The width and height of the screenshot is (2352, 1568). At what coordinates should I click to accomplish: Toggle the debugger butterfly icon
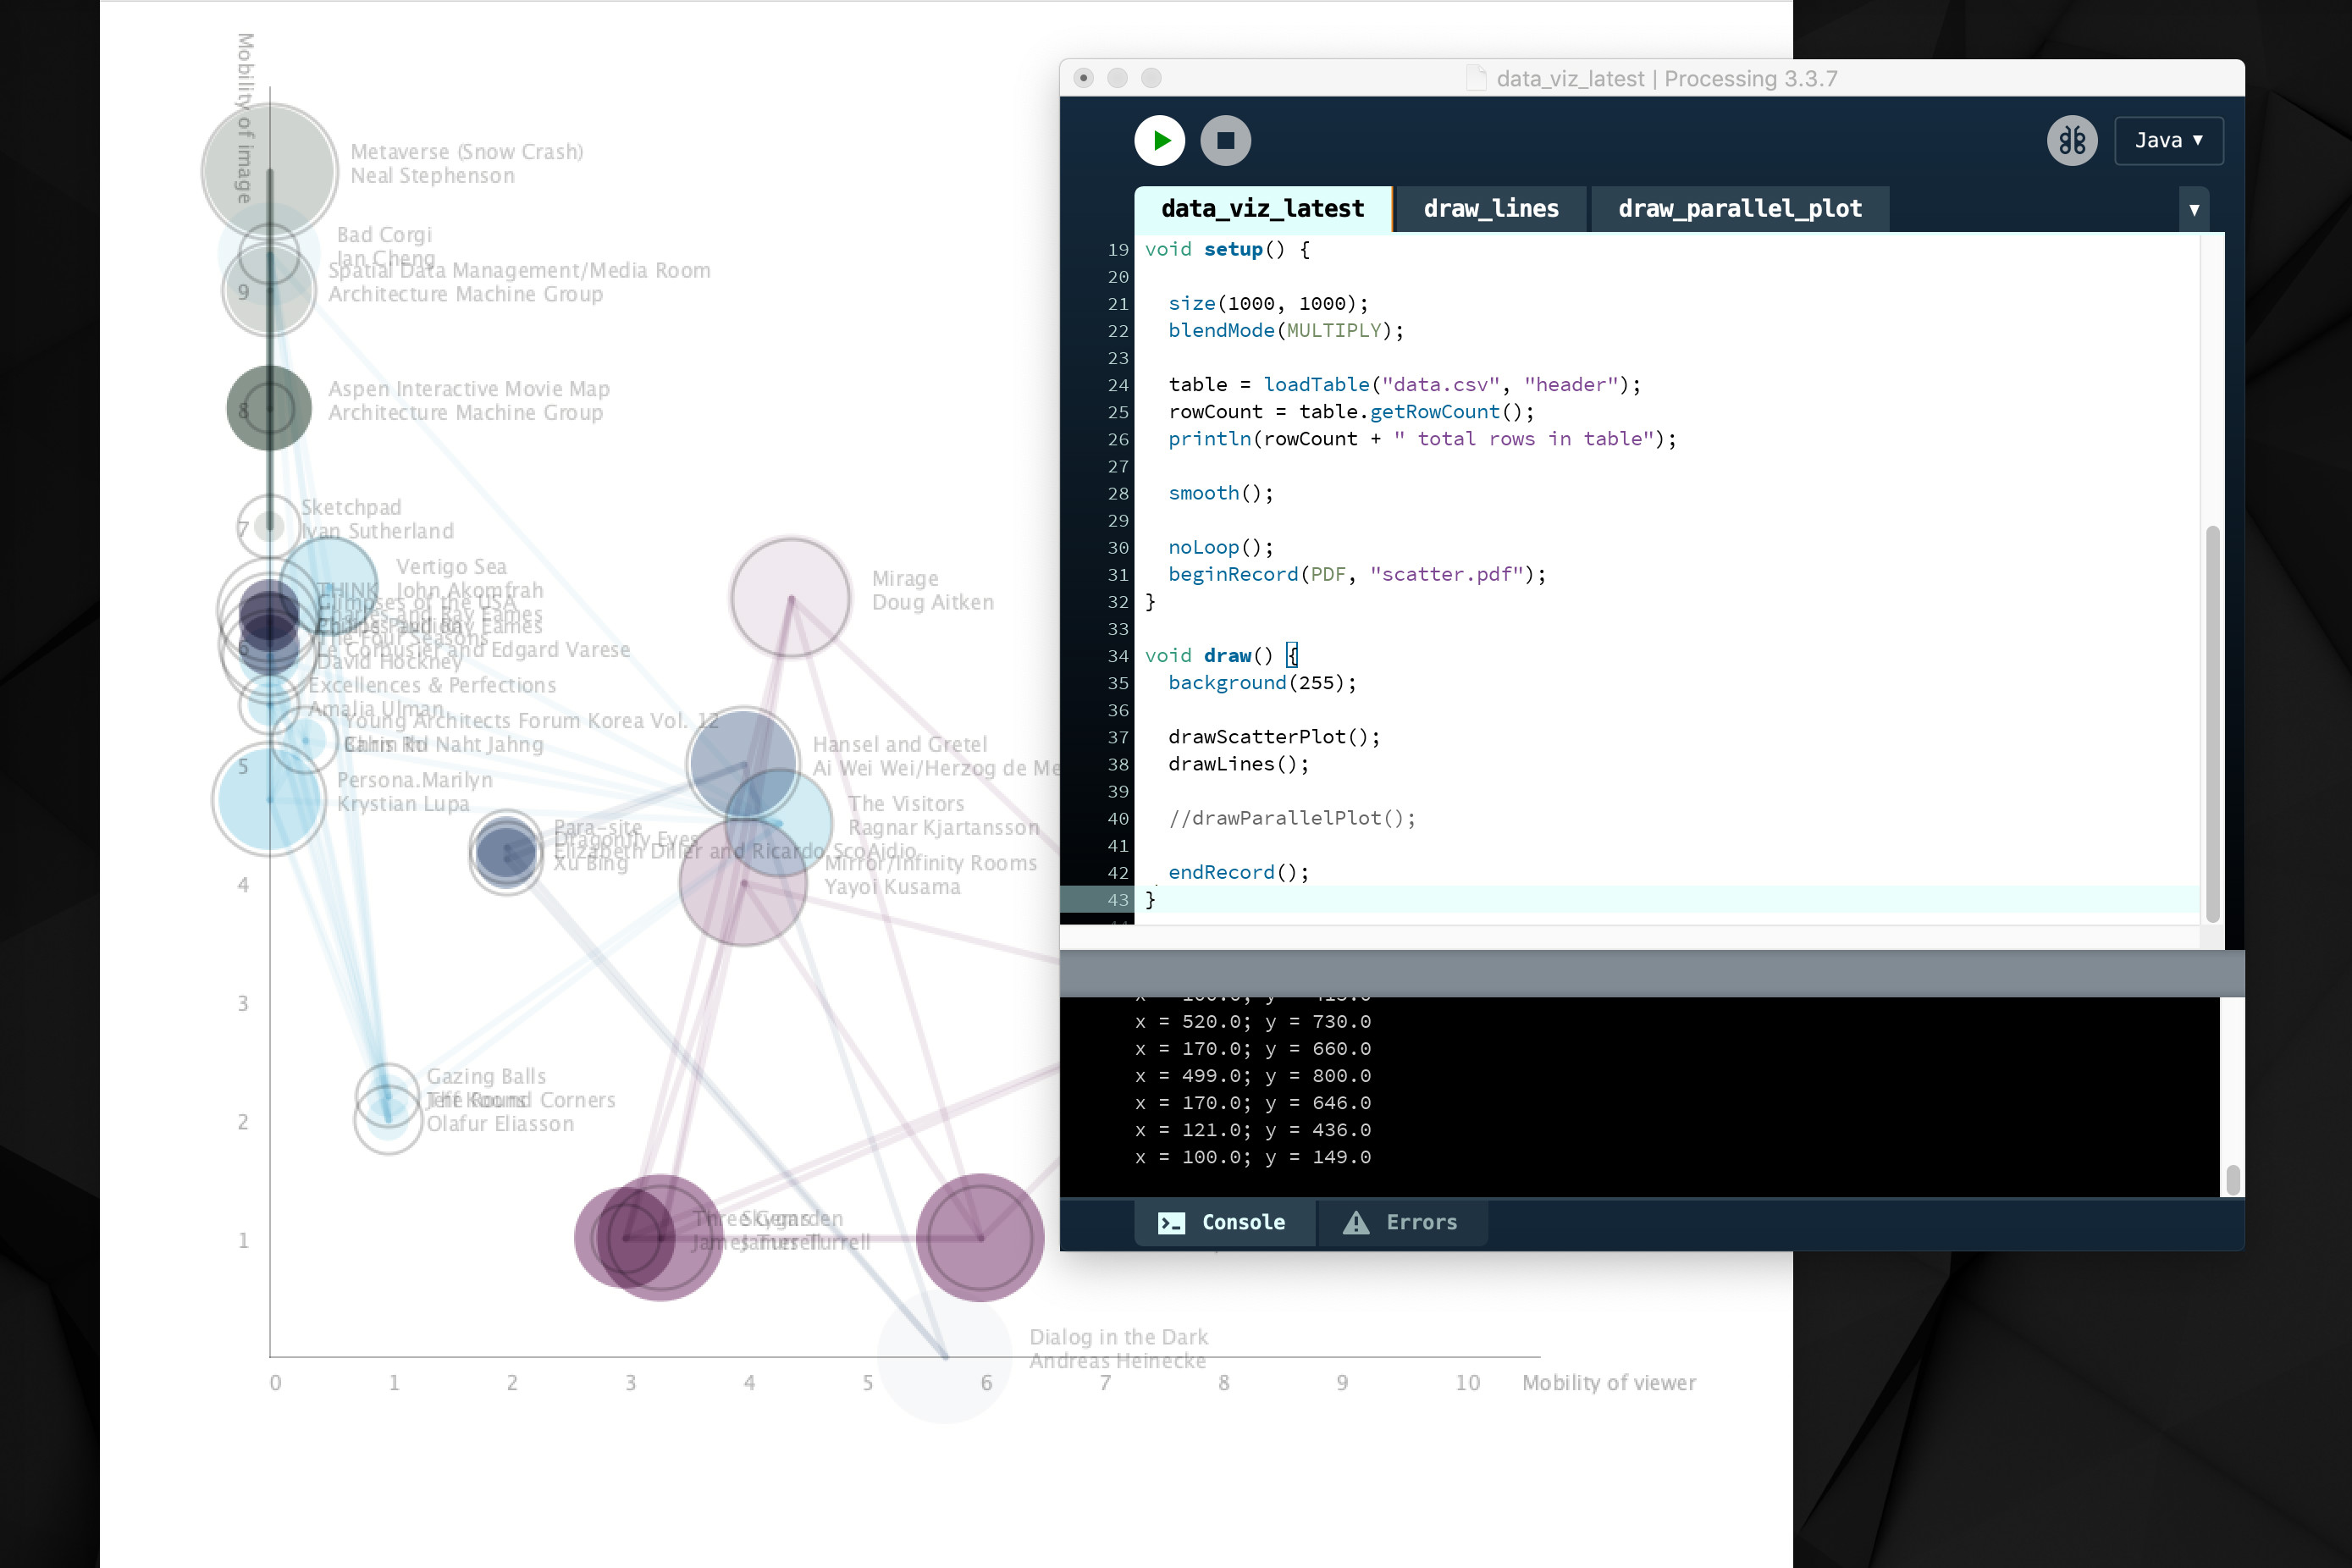[2072, 140]
